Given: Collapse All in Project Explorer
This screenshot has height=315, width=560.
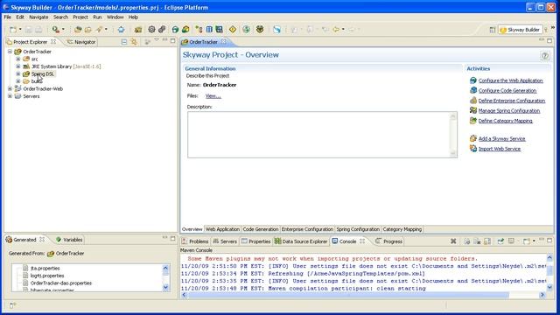Looking at the screenshot, I should 124,42.
